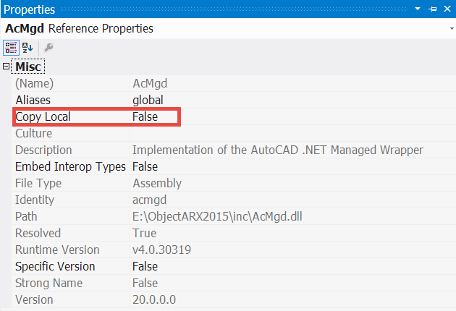Click the 20.0.0.0 version value

coord(154,299)
